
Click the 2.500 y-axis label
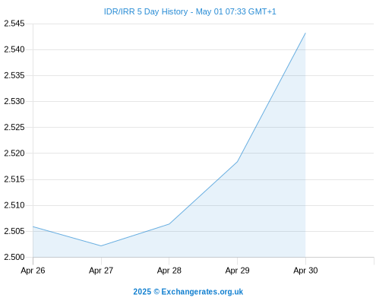click(x=14, y=257)
